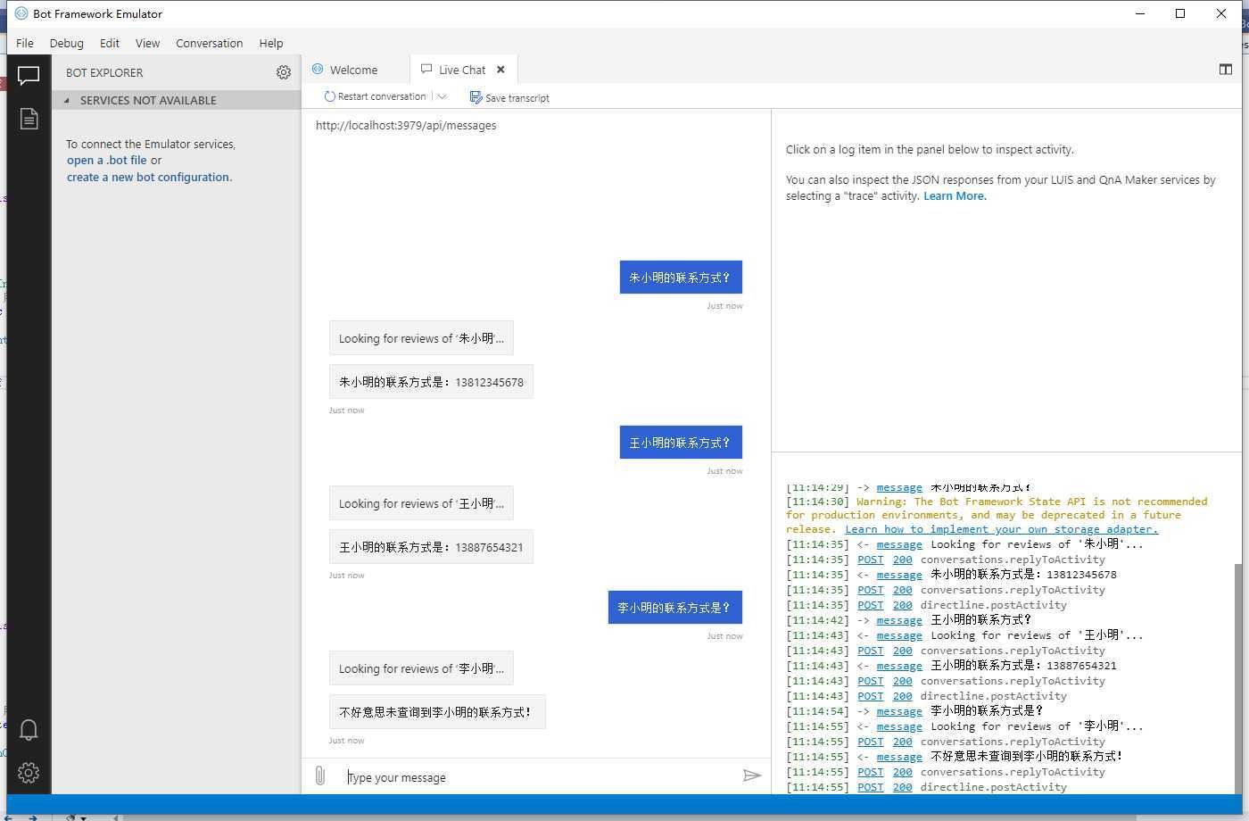Click the attach file paperclip icon

320,775
